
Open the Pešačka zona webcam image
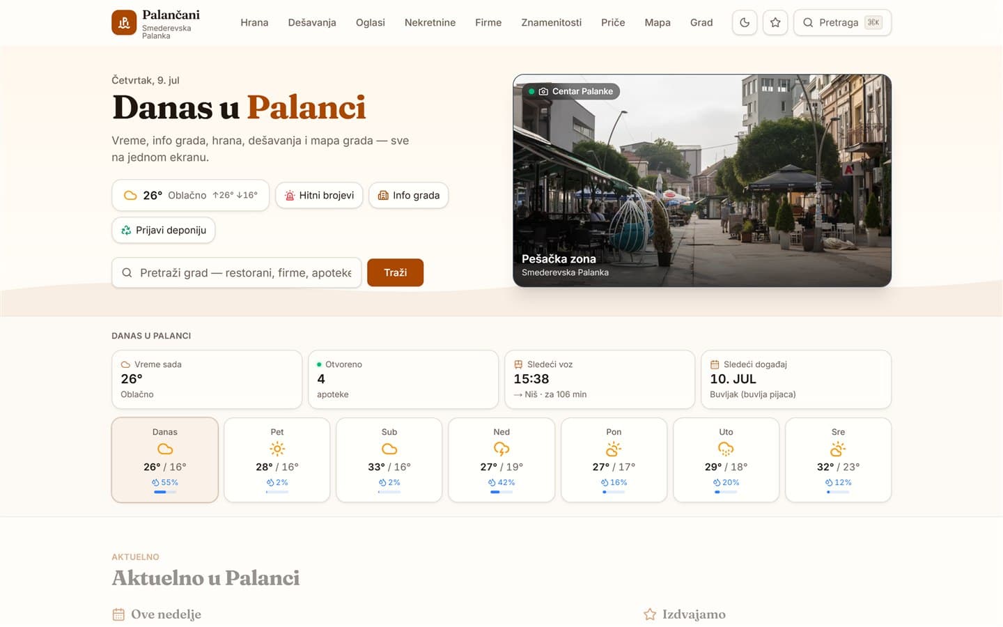tap(702, 180)
